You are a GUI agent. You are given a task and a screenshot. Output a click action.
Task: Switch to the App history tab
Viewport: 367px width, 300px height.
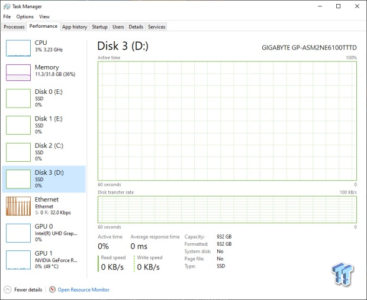click(x=75, y=27)
